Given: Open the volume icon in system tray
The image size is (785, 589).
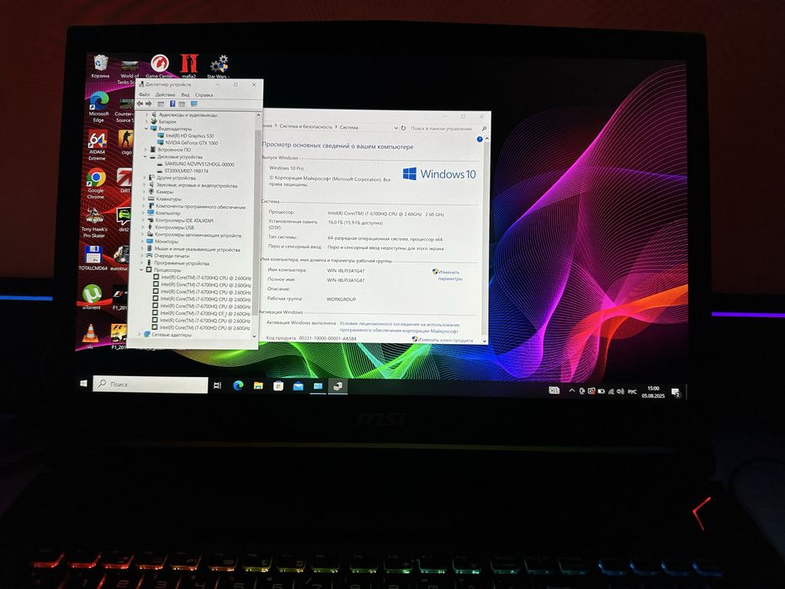Looking at the screenshot, I should point(620,391).
